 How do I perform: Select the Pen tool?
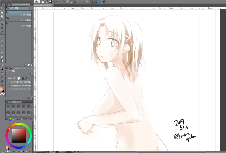click(x=2, y=37)
